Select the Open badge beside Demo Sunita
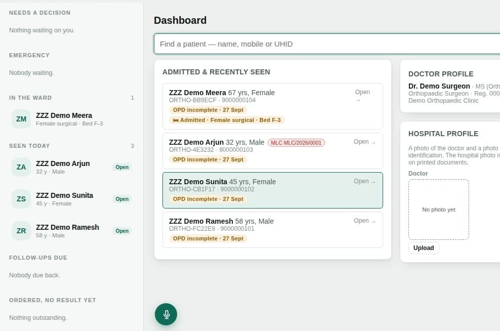The height and width of the screenshot is (331, 500). [x=122, y=199]
